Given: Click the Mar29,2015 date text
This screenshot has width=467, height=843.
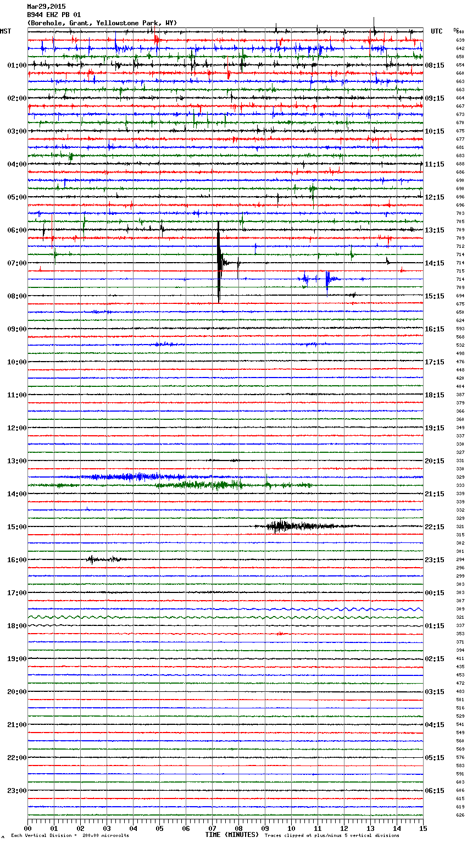Looking at the screenshot, I should tap(46, 7).
